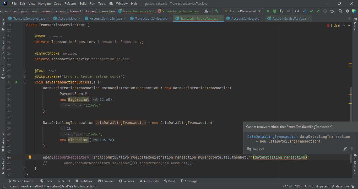Open the Maven tool window

(x=355, y=24)
